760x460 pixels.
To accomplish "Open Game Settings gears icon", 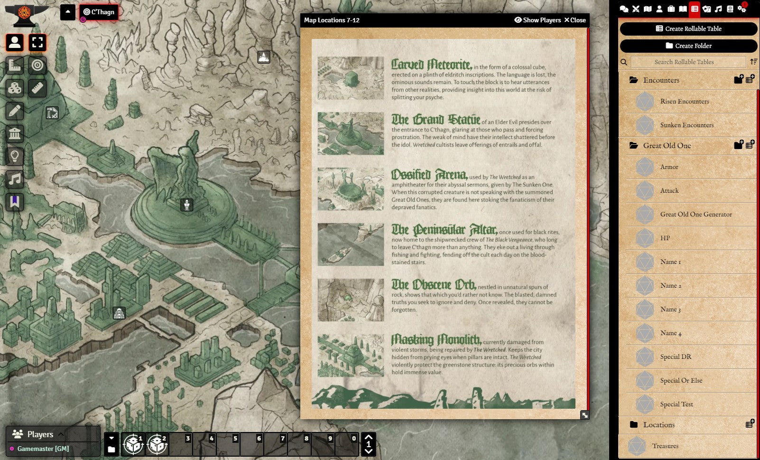I will click(742, 9).
